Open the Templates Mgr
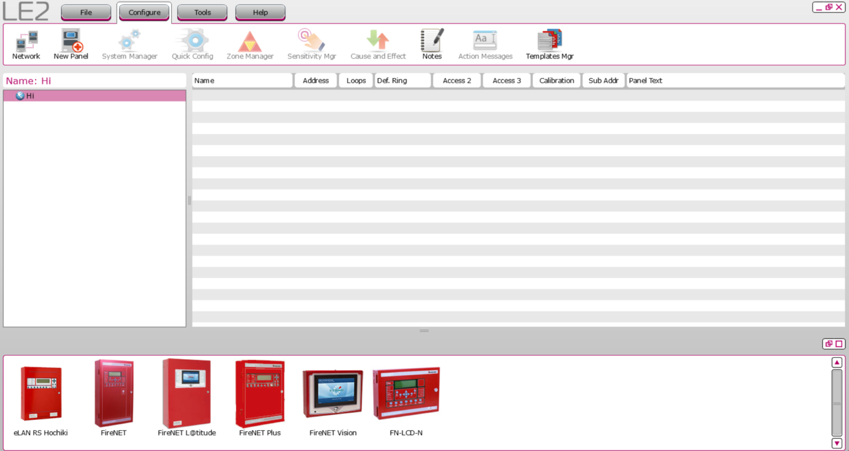The width and height of the screenshot is (849, 451). [549, 43]
